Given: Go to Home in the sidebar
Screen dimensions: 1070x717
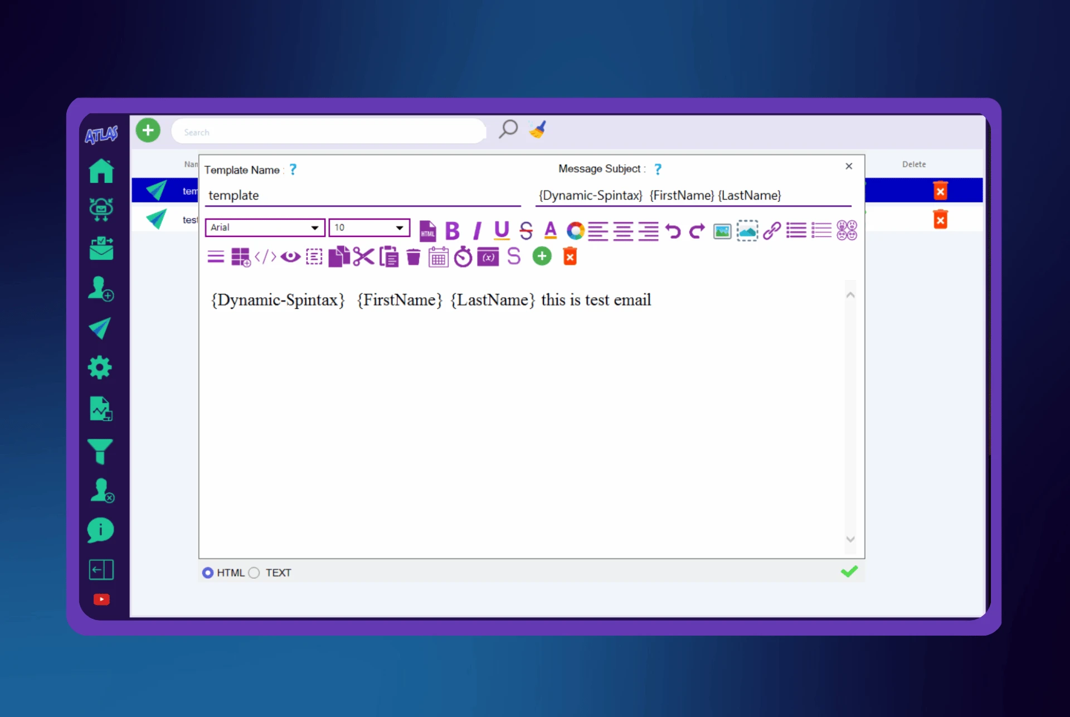Looking at the screenshot, I should (101, 171).
